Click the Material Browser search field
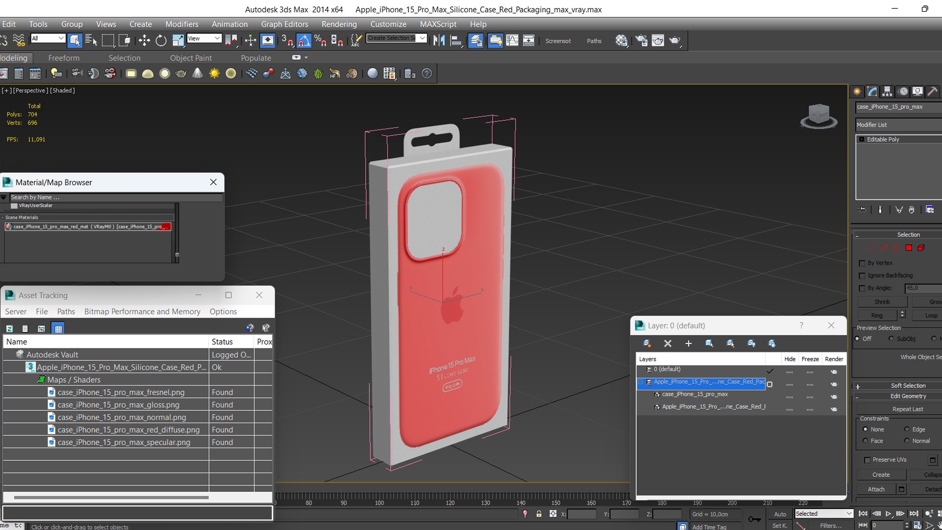The image size is (942, 530). tap(116, 197)
